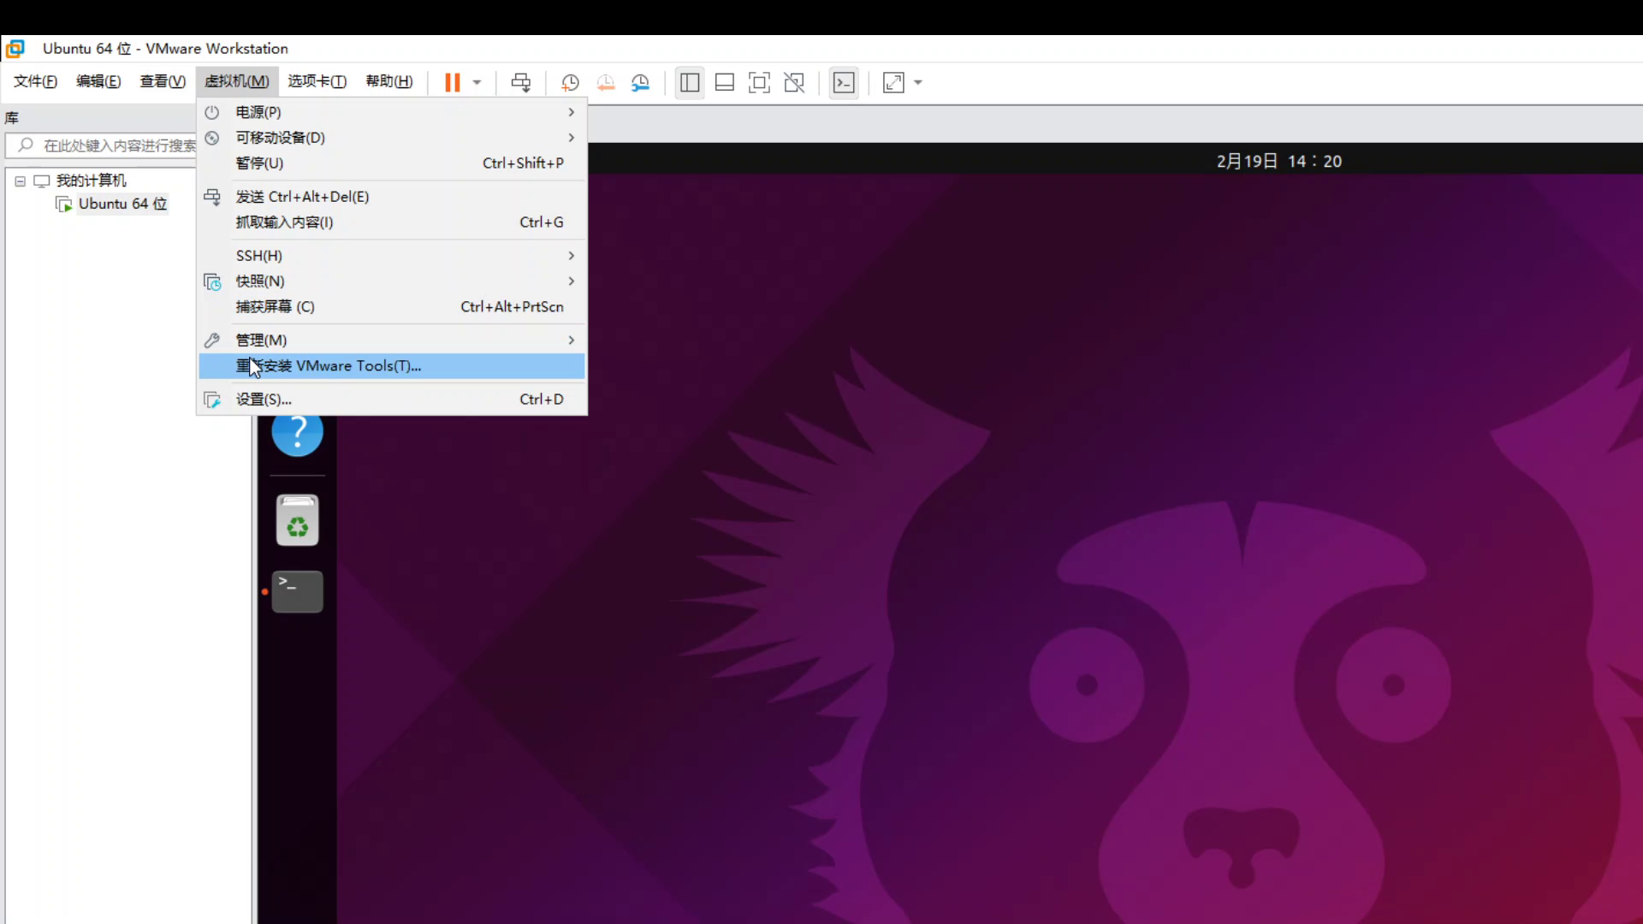Toggle console view toolbar button
Viewport: 1643px width, 924px height.
(x=844, y=82)
